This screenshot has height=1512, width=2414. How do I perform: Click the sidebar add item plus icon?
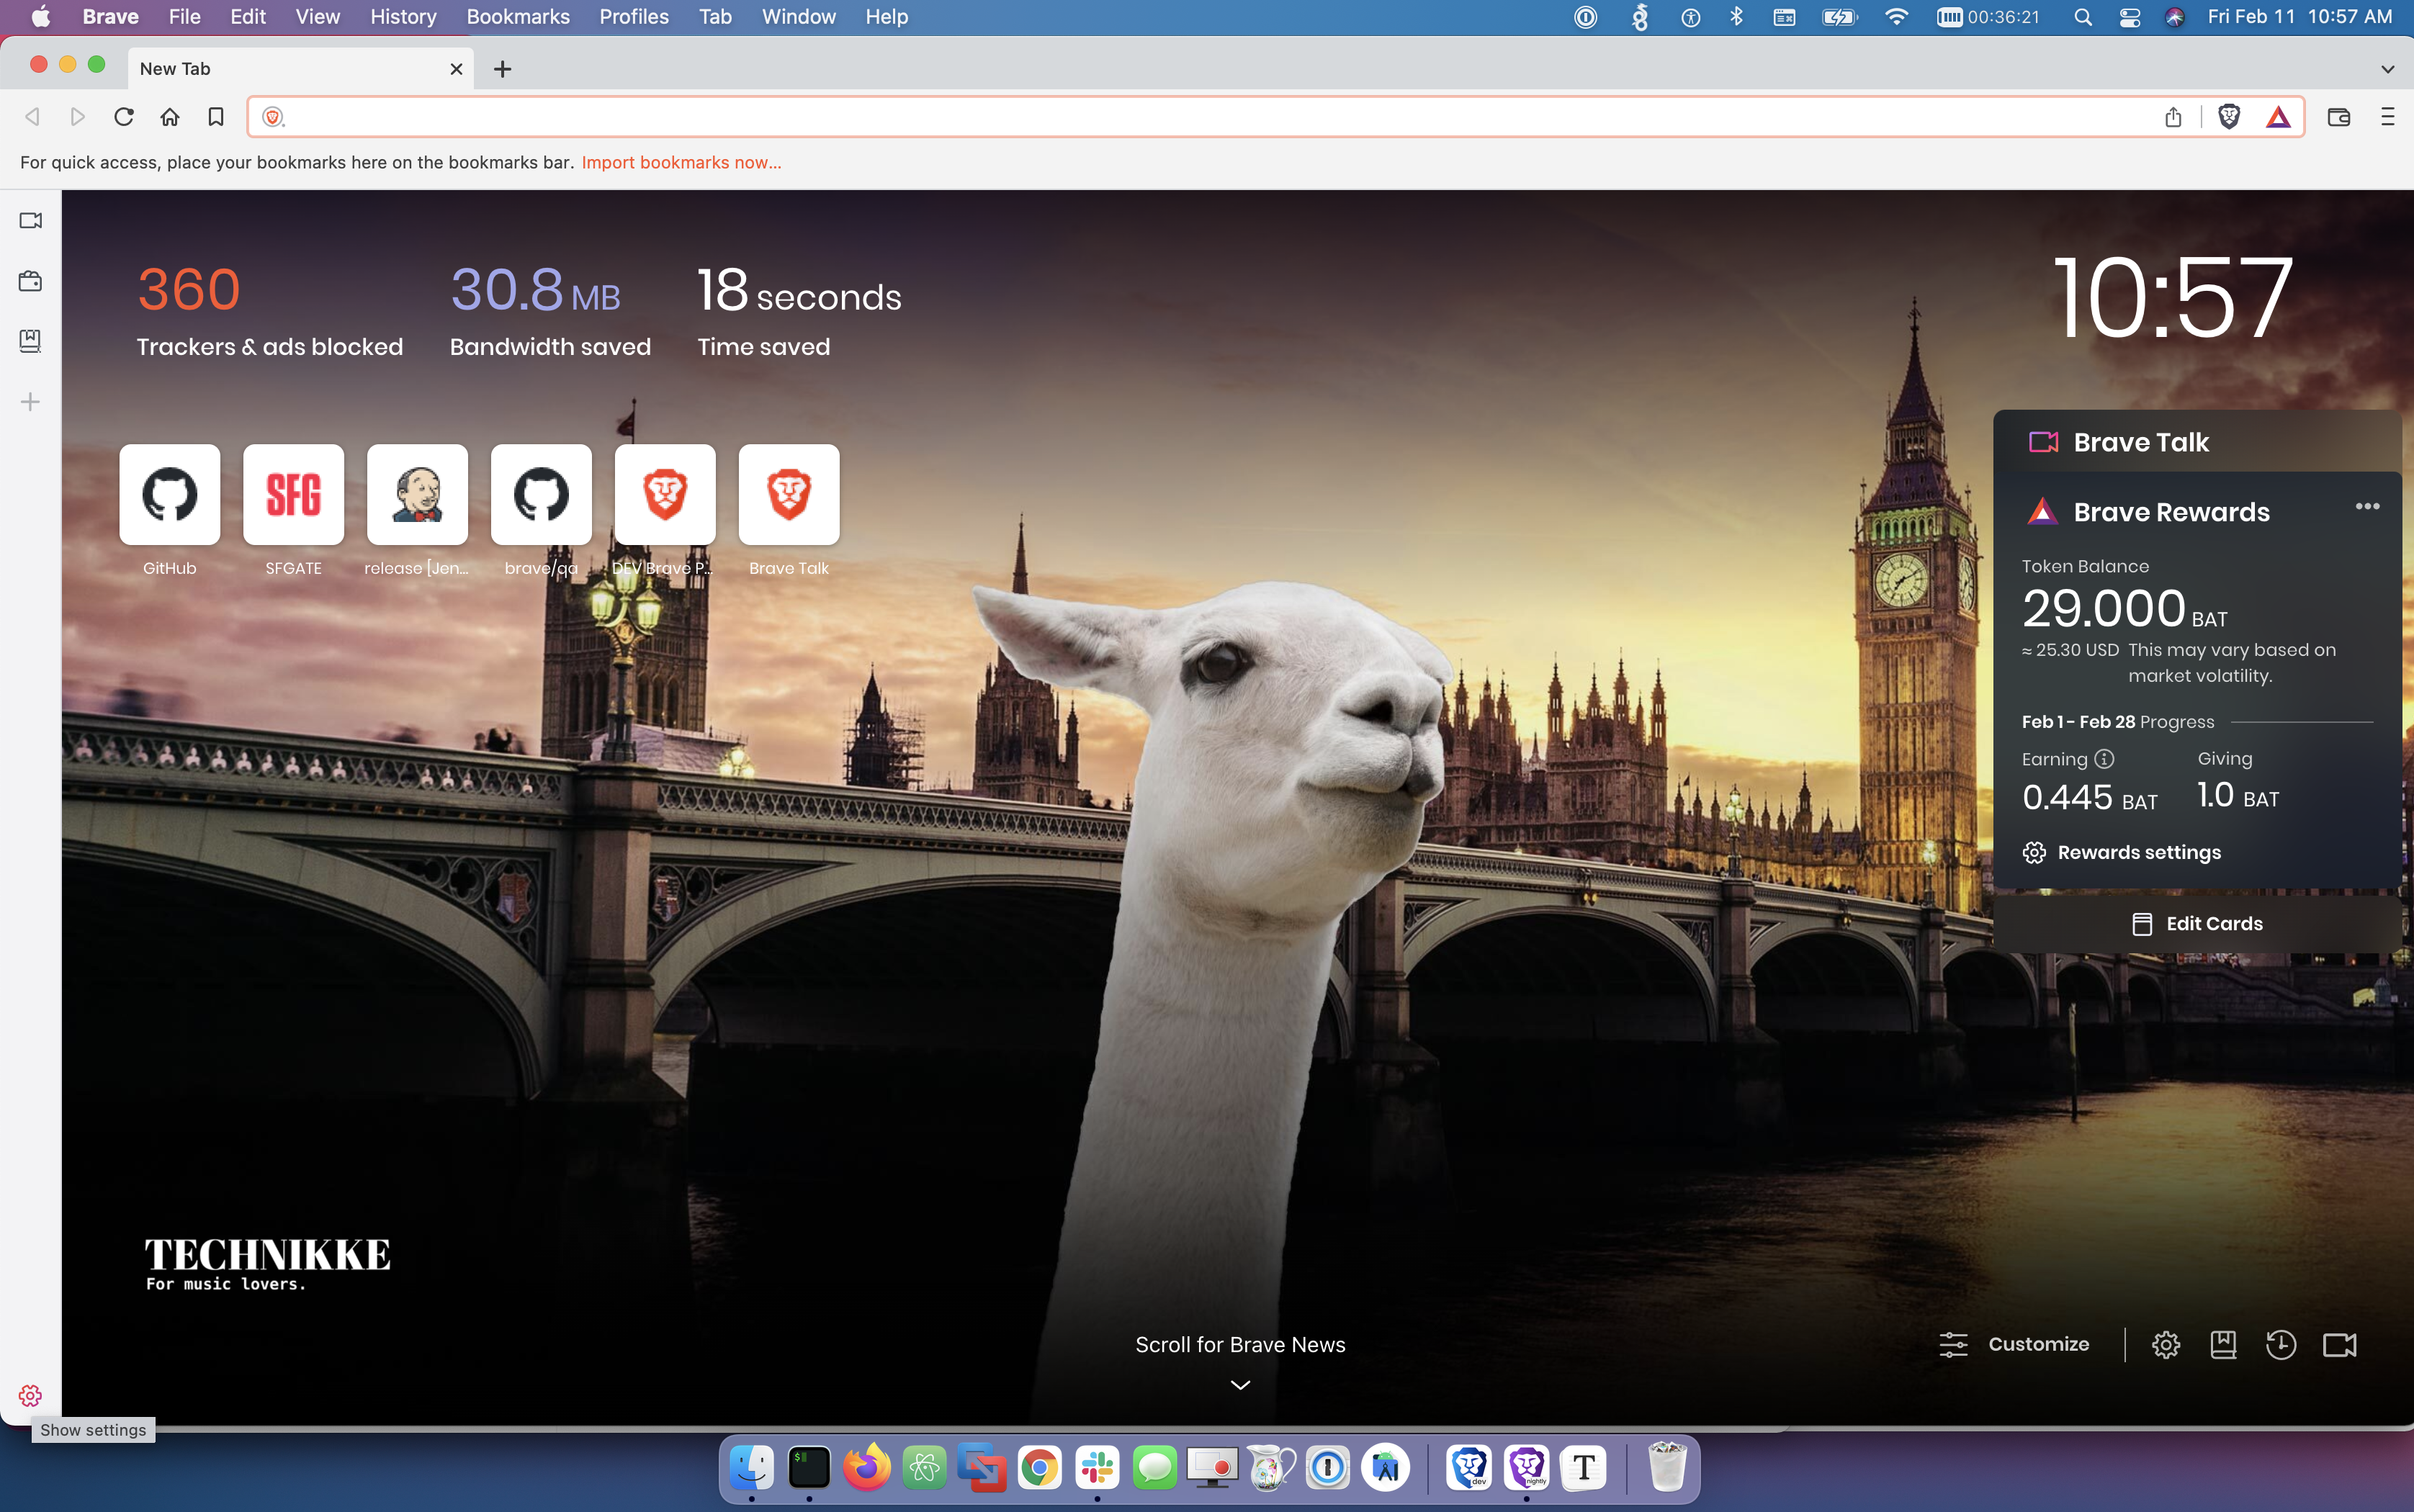30,402
